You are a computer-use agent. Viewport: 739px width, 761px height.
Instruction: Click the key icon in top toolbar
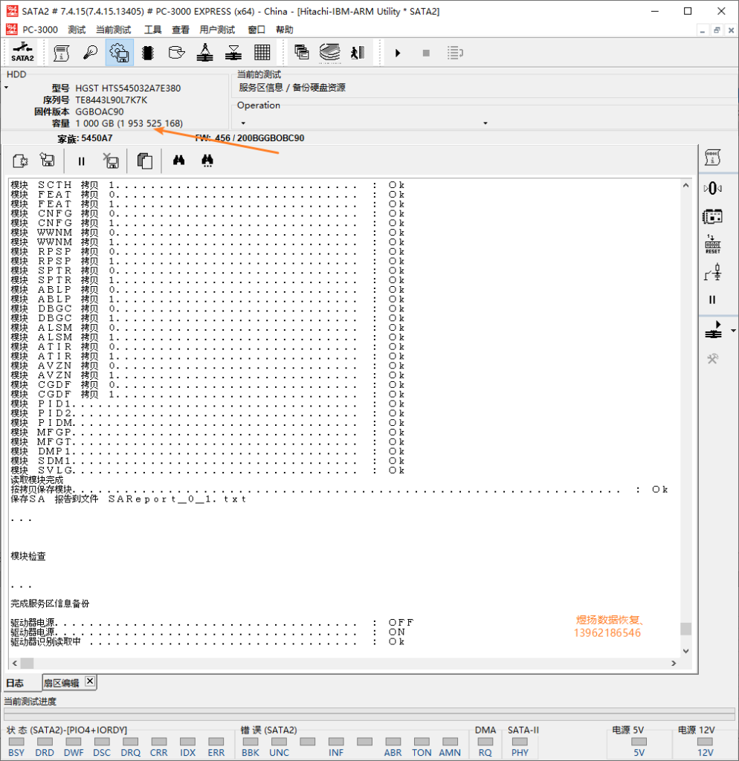click(x=90, y=53)
